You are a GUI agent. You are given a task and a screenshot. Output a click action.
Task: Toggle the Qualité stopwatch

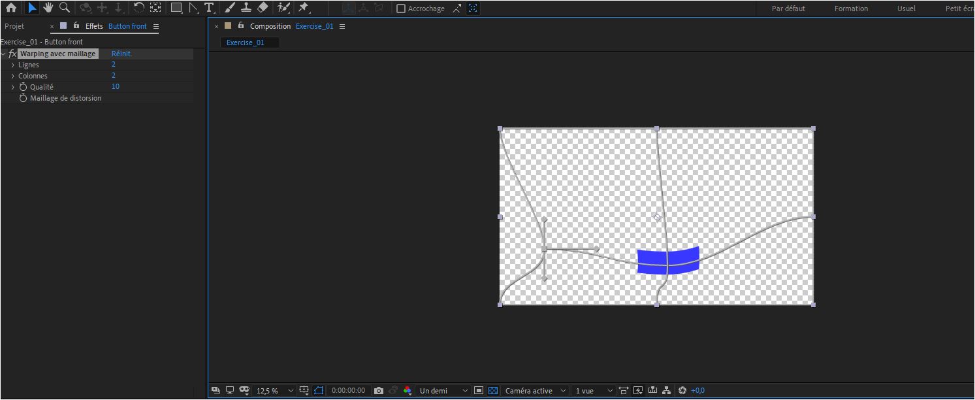coord(24,87)
